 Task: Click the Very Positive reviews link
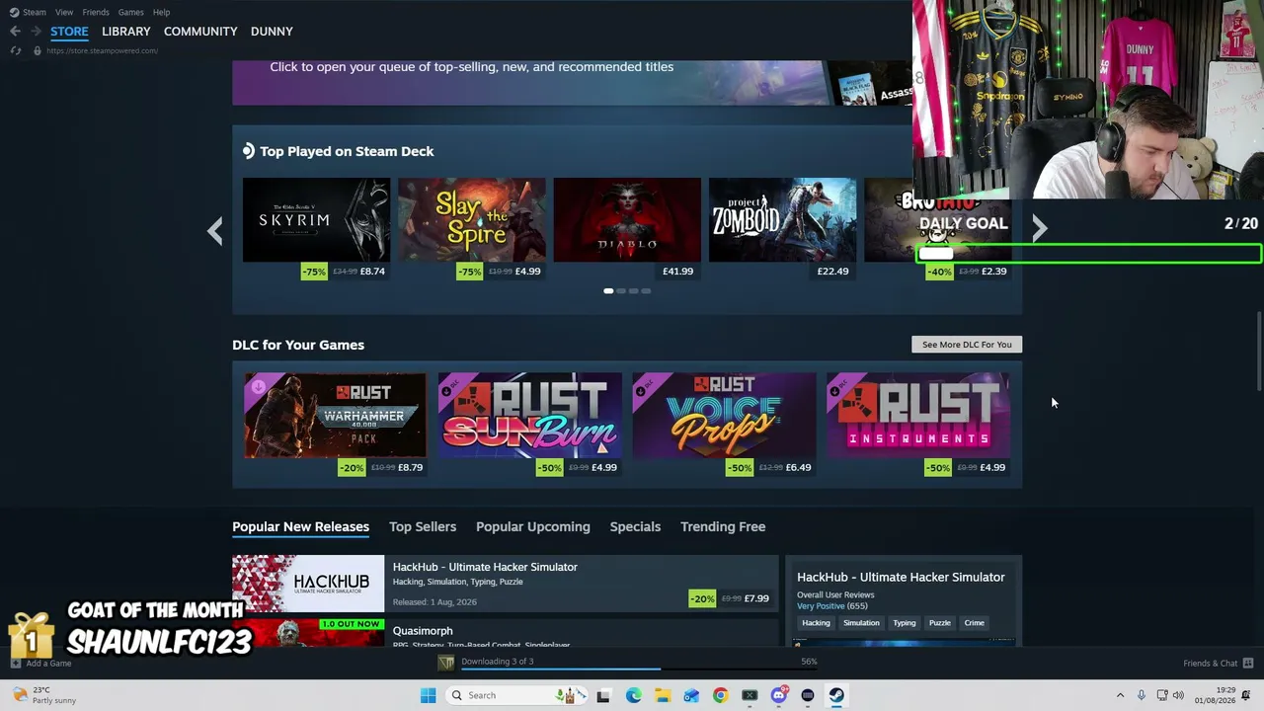pos(821,606)
